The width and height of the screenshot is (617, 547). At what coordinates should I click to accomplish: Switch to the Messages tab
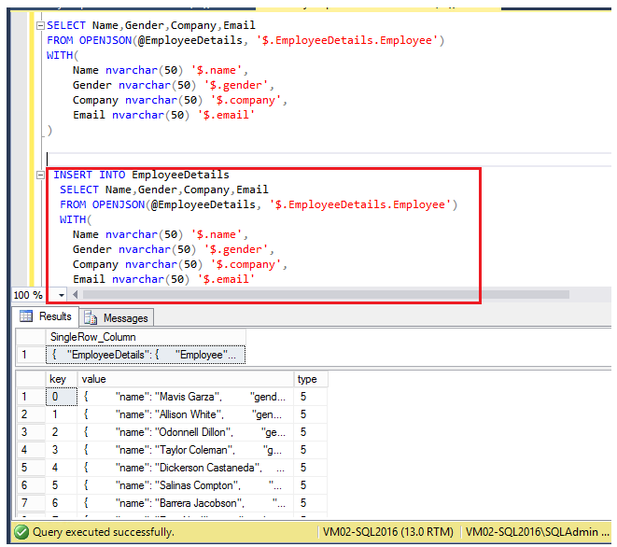point(117,317)
